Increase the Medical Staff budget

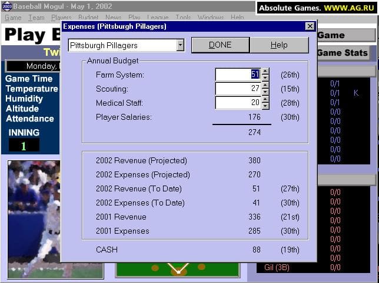(x=265, y=100)
